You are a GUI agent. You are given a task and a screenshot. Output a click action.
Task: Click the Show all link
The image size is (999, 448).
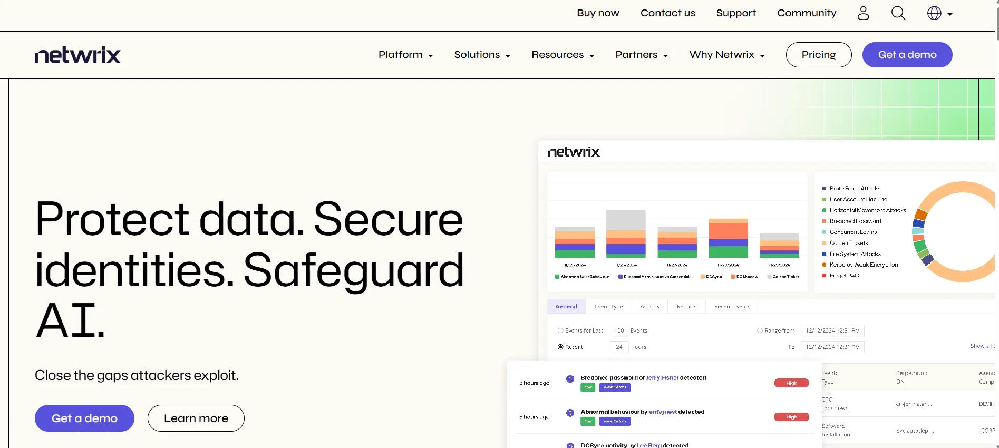pos(982,346)
